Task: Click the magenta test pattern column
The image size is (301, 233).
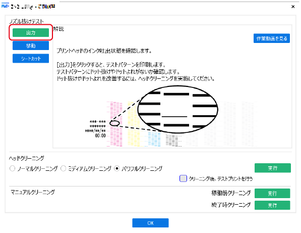Action: click(x=114, y=124)
